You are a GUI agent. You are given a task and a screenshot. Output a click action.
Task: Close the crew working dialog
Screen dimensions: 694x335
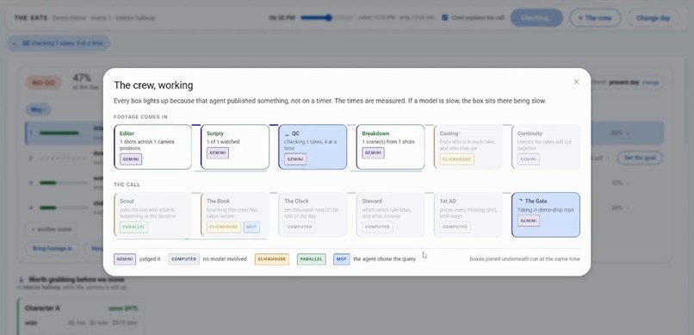[x=576, y=82]
